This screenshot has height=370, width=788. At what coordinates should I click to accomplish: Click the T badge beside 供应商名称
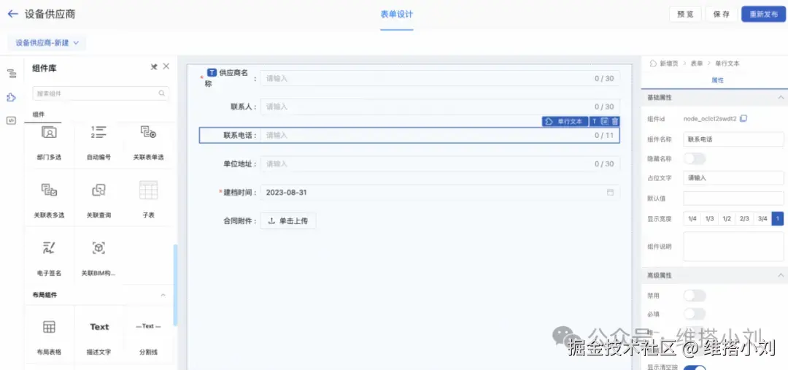(x=212, y=73)
